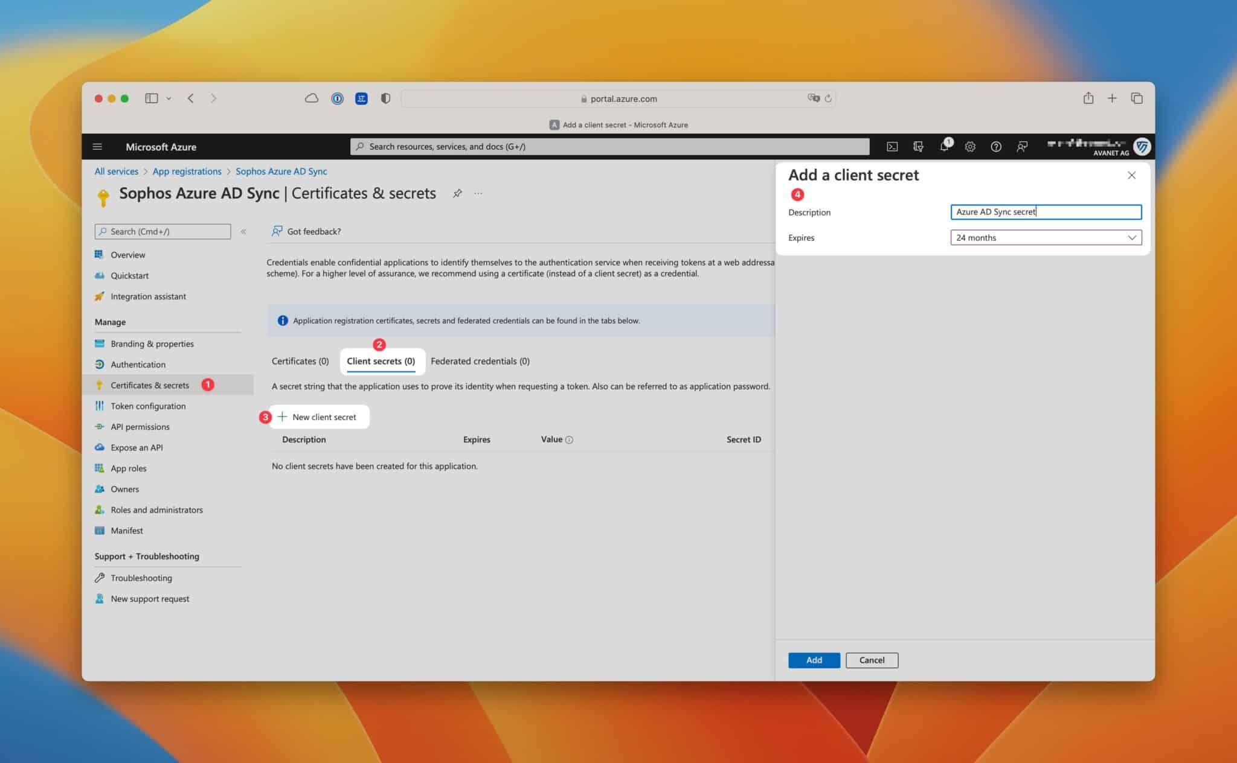Open Cloud Shell from the top bar
This screenshot has height=763, width=1237.
click(892, 146)
